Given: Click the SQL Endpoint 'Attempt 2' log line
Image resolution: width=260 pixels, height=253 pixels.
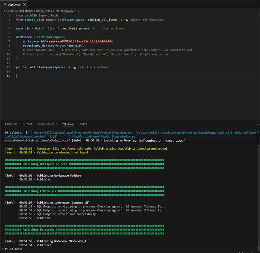Looking at the screenshot, I should point(93,210).
